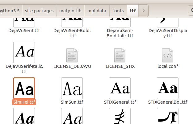Go to site-packages in the path bar
193x124 pixels.
(x=39, y=11)
